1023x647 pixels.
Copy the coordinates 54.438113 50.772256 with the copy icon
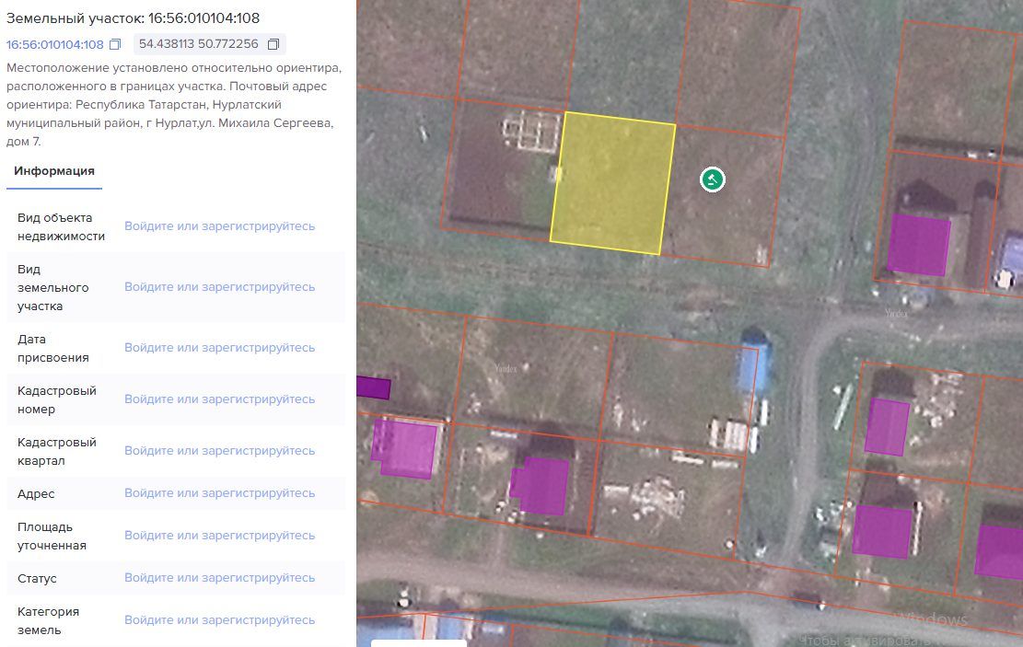(x=273, y=44)
